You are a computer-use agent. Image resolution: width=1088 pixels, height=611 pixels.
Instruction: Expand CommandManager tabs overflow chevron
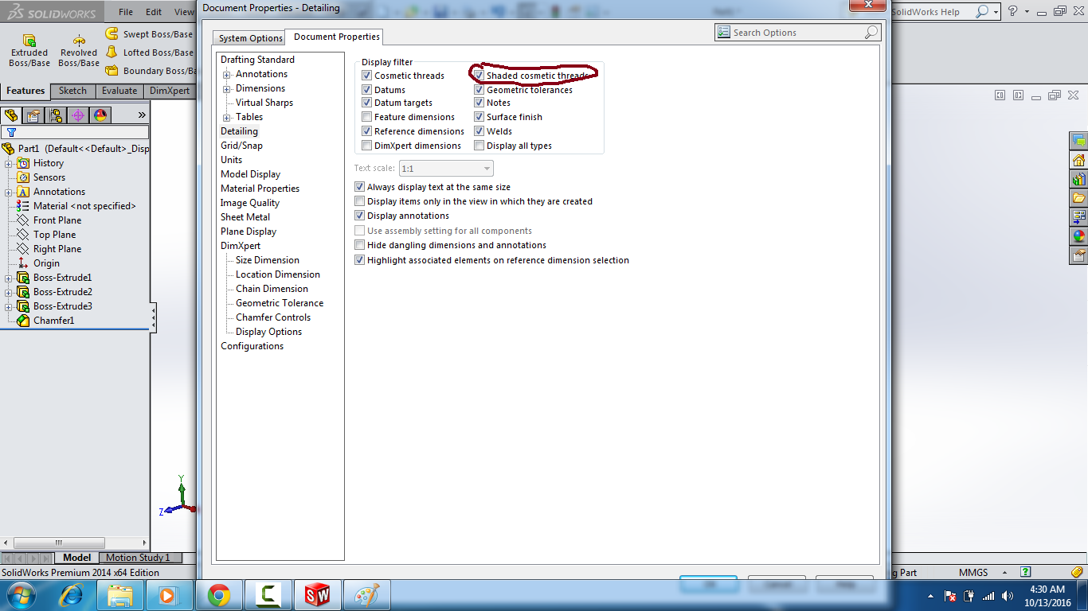[142, 115]
